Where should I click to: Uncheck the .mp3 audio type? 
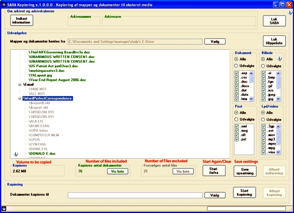pos(264,139)
